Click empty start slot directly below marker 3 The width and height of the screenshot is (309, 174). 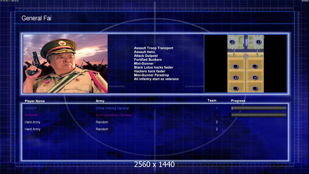pos(235,88)
